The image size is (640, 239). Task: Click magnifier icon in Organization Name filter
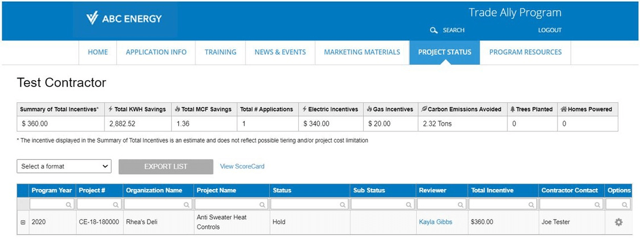coord(187,204)
